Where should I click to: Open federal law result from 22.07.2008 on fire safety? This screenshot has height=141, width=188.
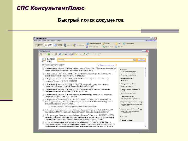pos(78,90)
